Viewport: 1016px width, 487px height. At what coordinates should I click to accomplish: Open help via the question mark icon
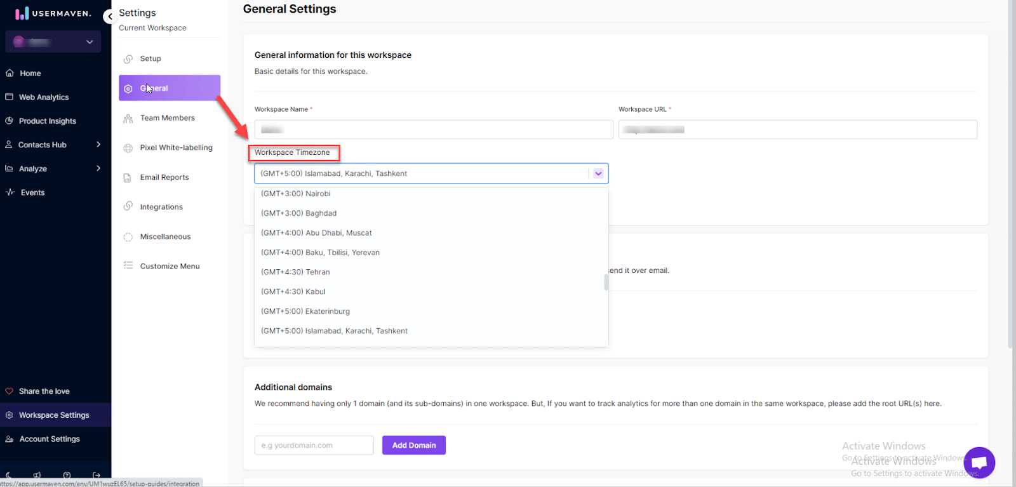pos(67,475)
